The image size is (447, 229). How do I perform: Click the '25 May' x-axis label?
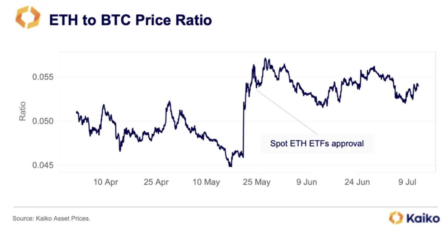point(257,182)
